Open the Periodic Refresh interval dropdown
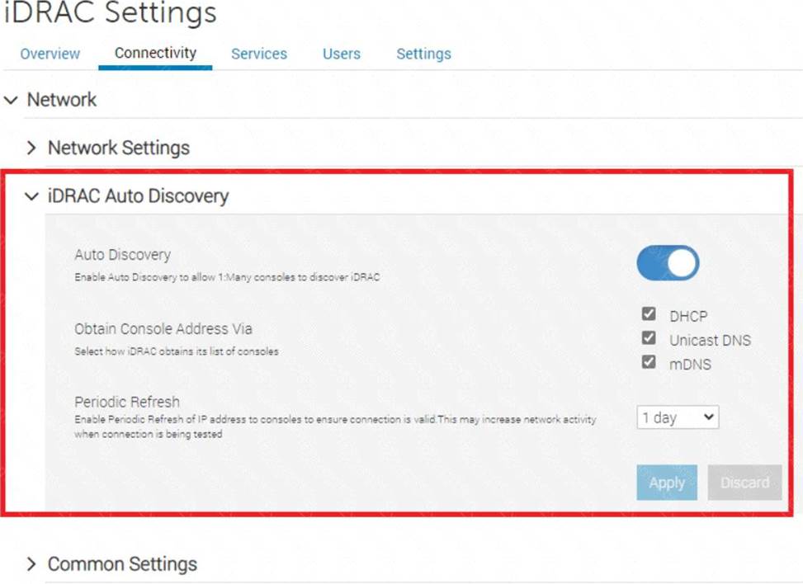The width and height of the screenshot is (803, 584). (x=678, y=417)
